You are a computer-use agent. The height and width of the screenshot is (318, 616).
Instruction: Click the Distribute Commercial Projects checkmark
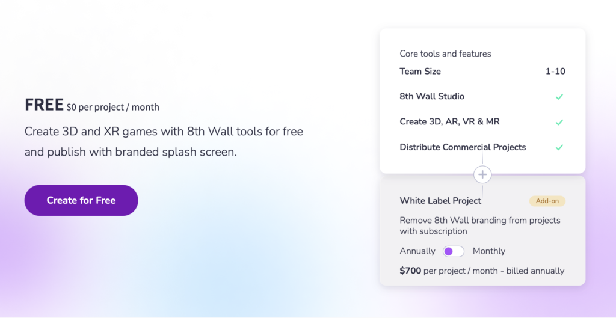point(559,147)
